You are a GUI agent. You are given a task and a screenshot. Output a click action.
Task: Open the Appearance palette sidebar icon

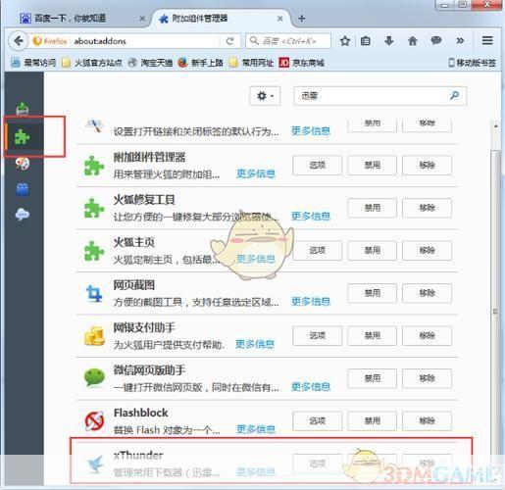coord(23,164)
